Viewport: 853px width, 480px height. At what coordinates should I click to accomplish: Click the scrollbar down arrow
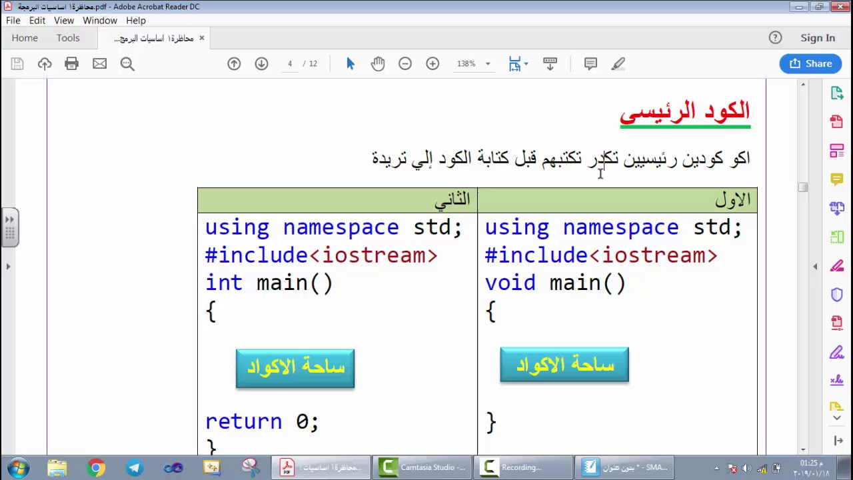coord(803,450)
